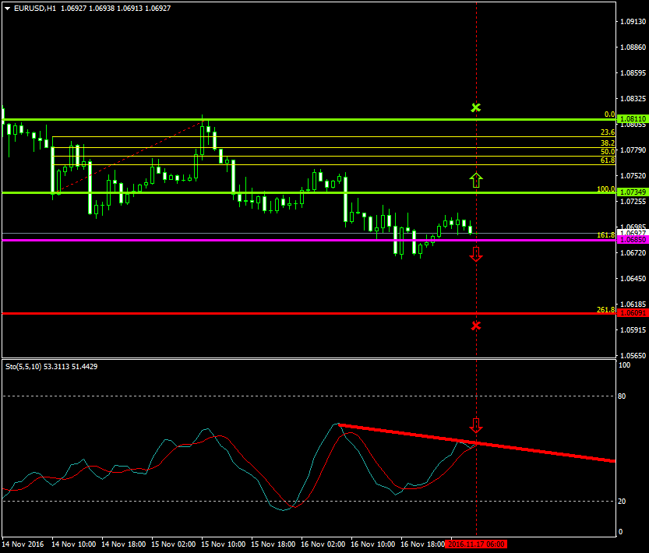This screenshot has width=649, height=553.
Task: Select the Fibonacci 261.8 level label
Action: [x=605, y=310]
